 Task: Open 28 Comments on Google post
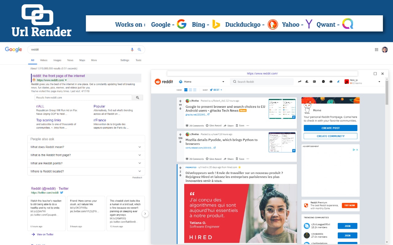coord(195,126)
